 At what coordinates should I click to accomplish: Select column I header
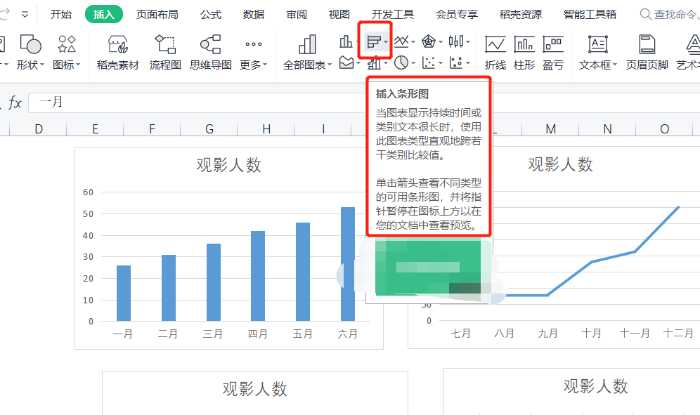[323, 129]
